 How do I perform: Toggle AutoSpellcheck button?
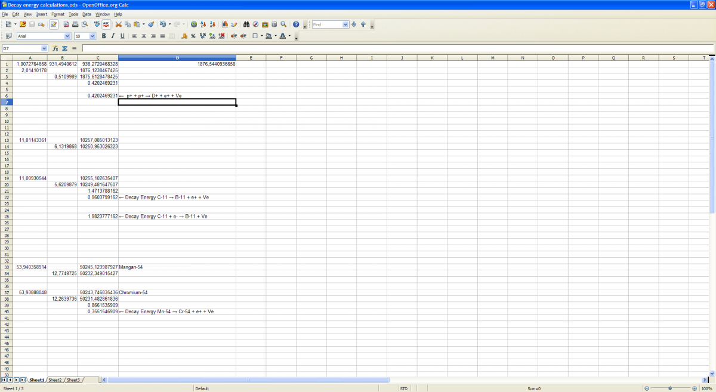coord(106,24)
